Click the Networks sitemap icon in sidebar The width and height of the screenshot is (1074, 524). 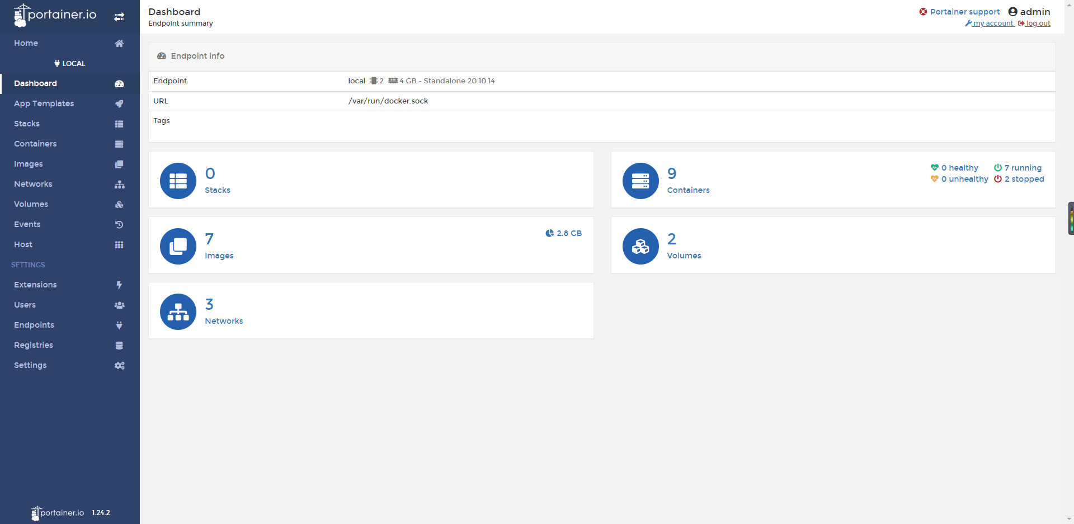click(x=119, y=184)
